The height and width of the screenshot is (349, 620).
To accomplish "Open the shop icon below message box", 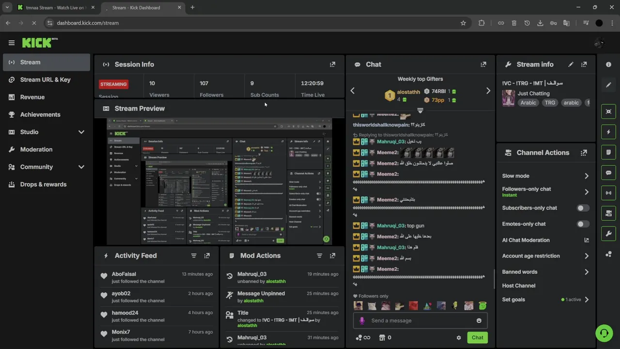I will pyautogui.click(x=382, y=337).
